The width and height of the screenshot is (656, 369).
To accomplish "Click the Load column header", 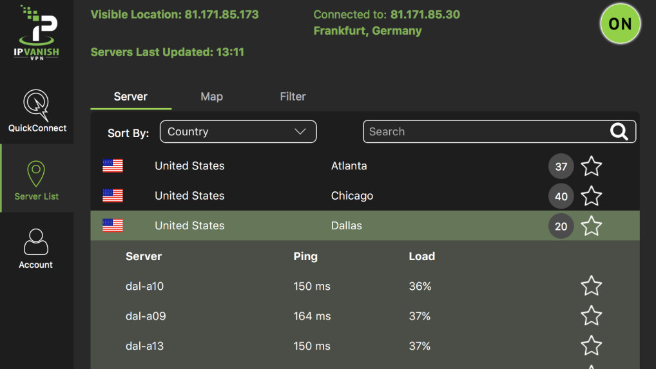I will pos(421,256).
